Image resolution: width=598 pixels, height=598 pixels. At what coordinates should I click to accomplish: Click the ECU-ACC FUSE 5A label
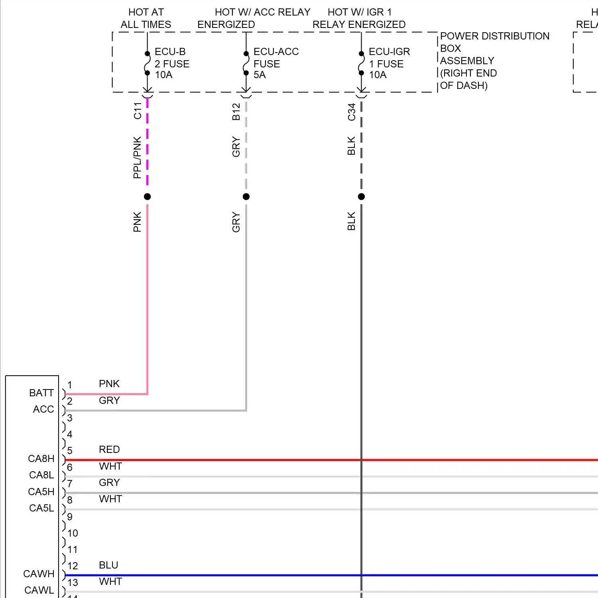coord(276,63)
